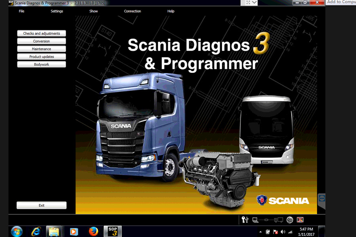Click the crossed-out image status icon

[300, 220]
